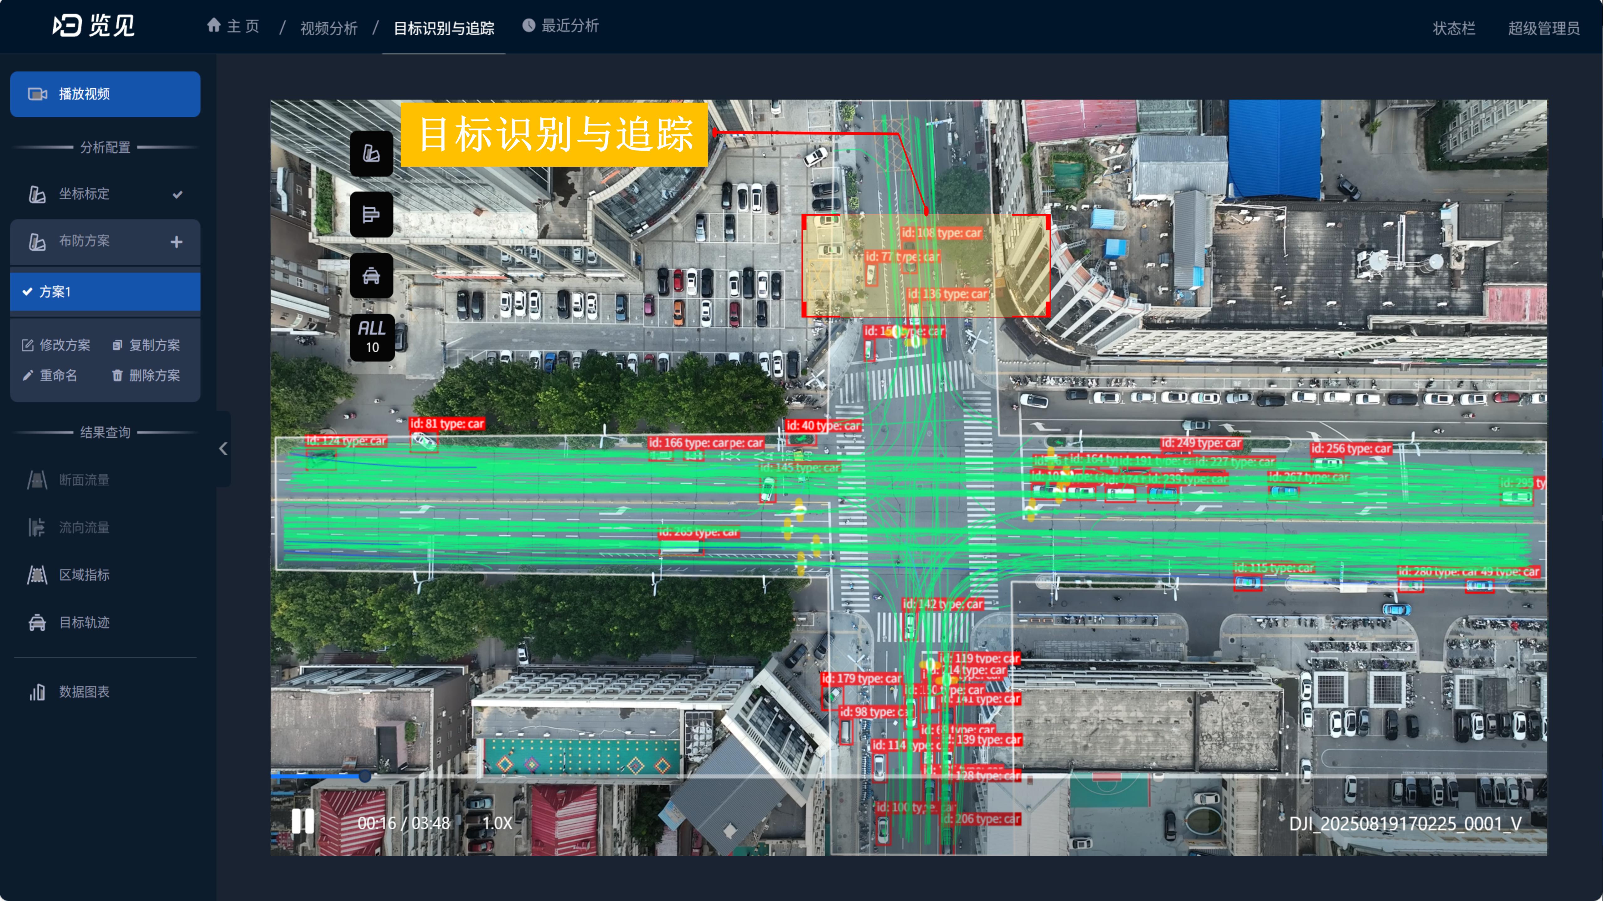Pause the video playback

click(303, 822)
